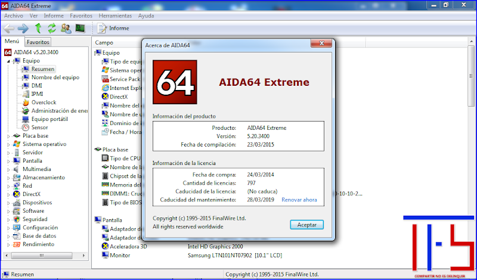This screenshot has width=477, height=280.
Task: Click the DirectX icon in list
Action: pyautogui.click(x=106, y=97)
